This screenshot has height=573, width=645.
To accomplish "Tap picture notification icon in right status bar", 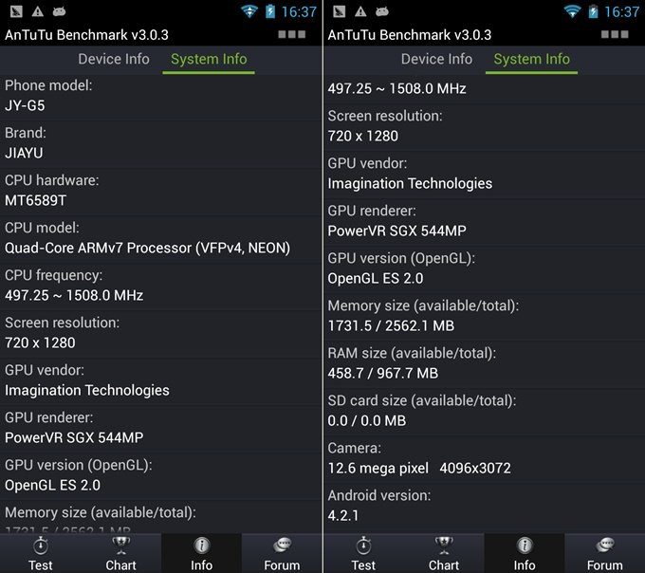I will click(x=339, y=11).
